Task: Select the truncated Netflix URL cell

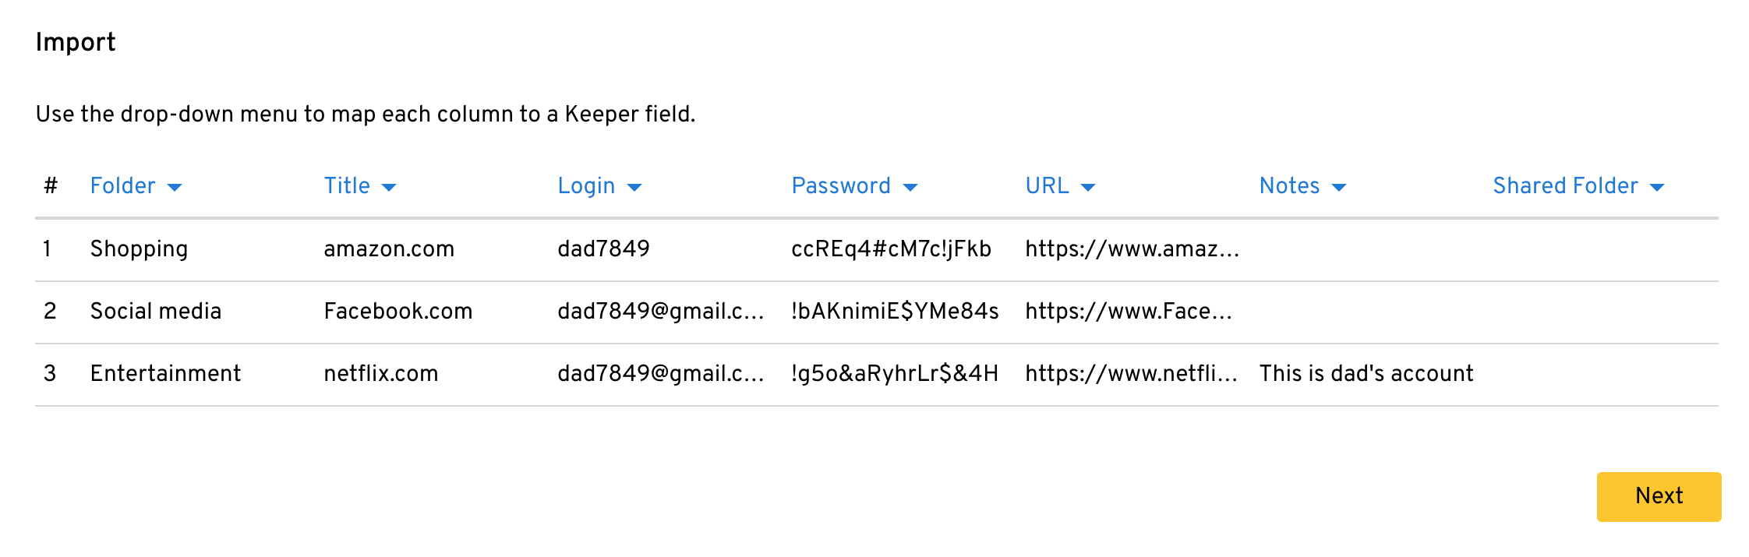Action: click(1131, 374)
